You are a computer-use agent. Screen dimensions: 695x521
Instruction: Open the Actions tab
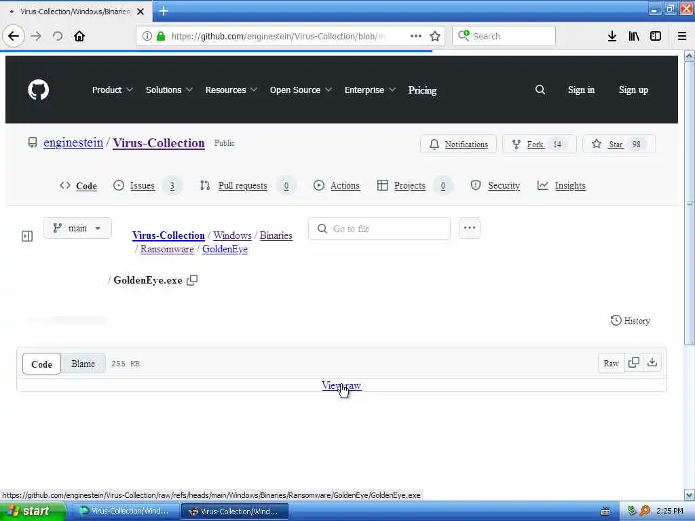(x=337, y=186)
